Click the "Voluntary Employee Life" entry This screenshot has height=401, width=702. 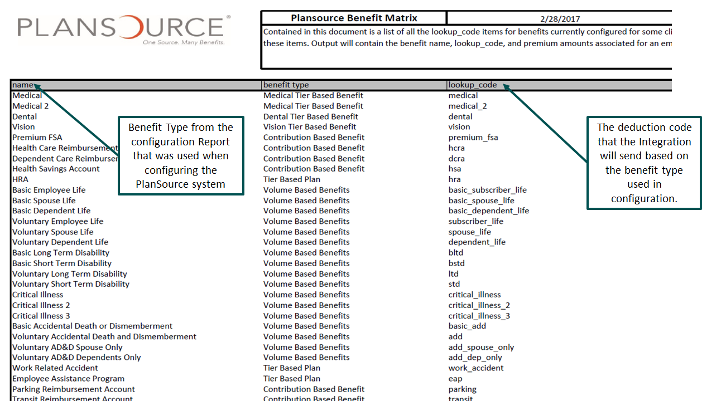tap(57, 221)
